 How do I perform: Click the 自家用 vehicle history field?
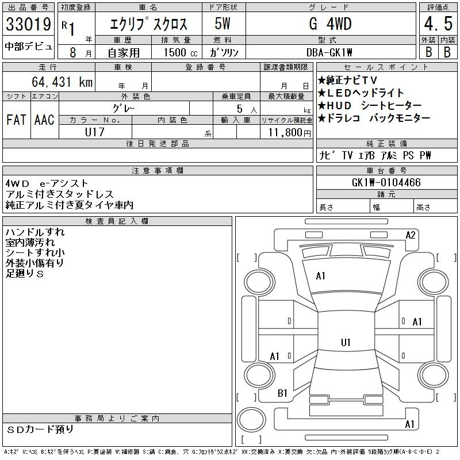[124, 52]
